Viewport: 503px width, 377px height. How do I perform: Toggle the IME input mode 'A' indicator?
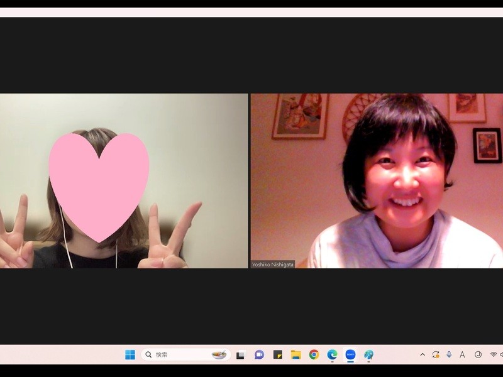pyautogui.click(x=462, y=354)
